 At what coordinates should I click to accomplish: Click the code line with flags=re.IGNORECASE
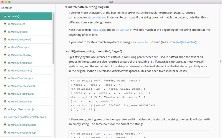(x=113, y=105)
